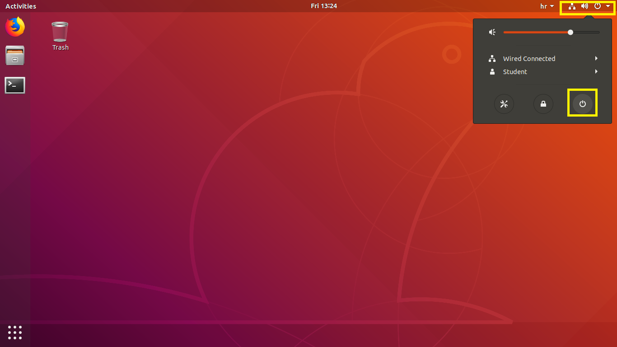617x347 pixels.
Task: Launch the Files manager from the dock
Action: 15,56
